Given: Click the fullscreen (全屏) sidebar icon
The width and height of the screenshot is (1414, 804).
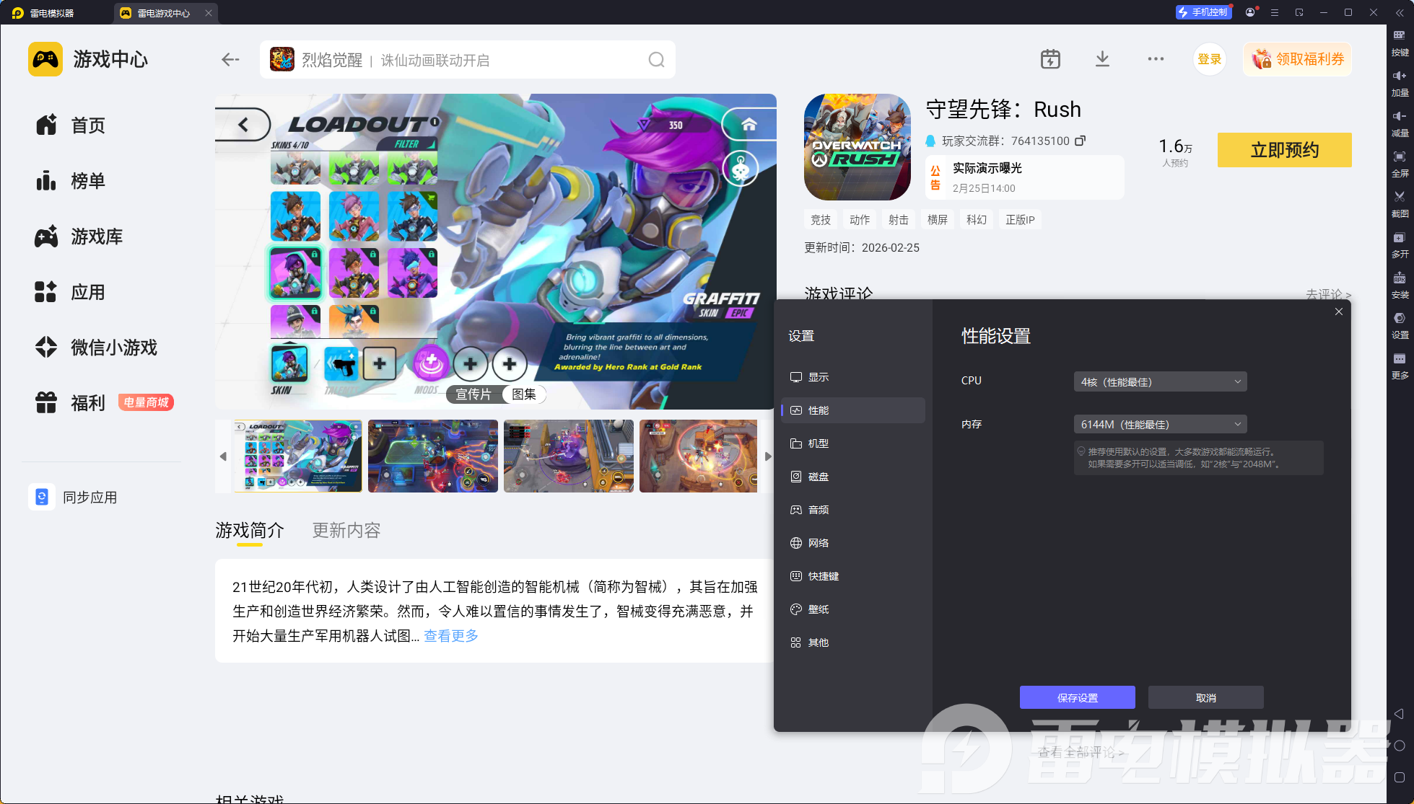Looking at the screenshot, I should coord(1399,157).
